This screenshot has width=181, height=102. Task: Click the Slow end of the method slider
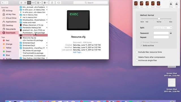[171, 22]
